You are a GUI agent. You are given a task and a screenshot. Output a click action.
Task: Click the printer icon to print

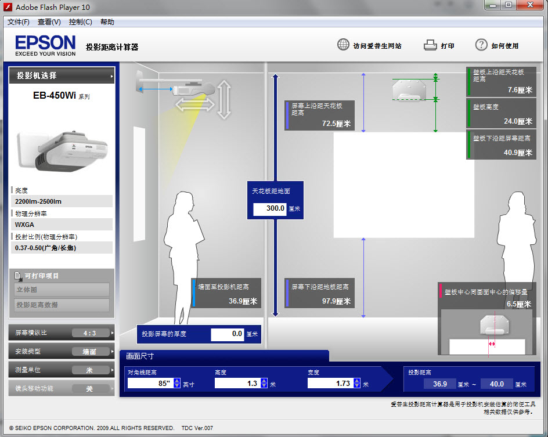pos(430,45)
